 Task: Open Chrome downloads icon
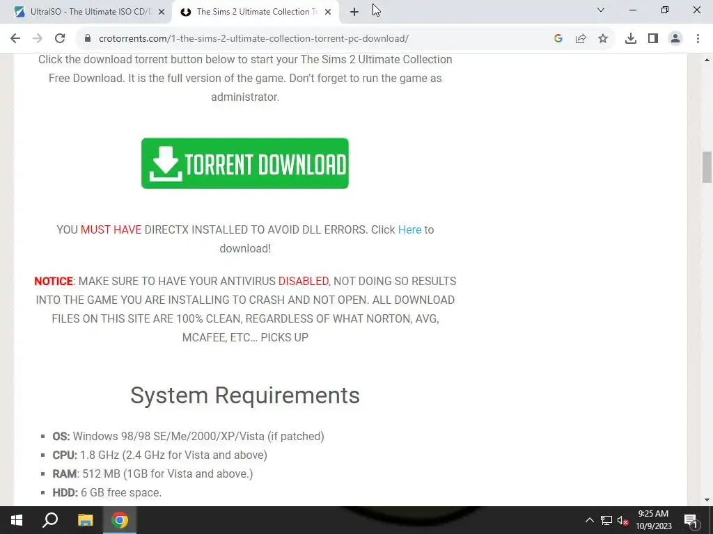[x=631, y=39]
